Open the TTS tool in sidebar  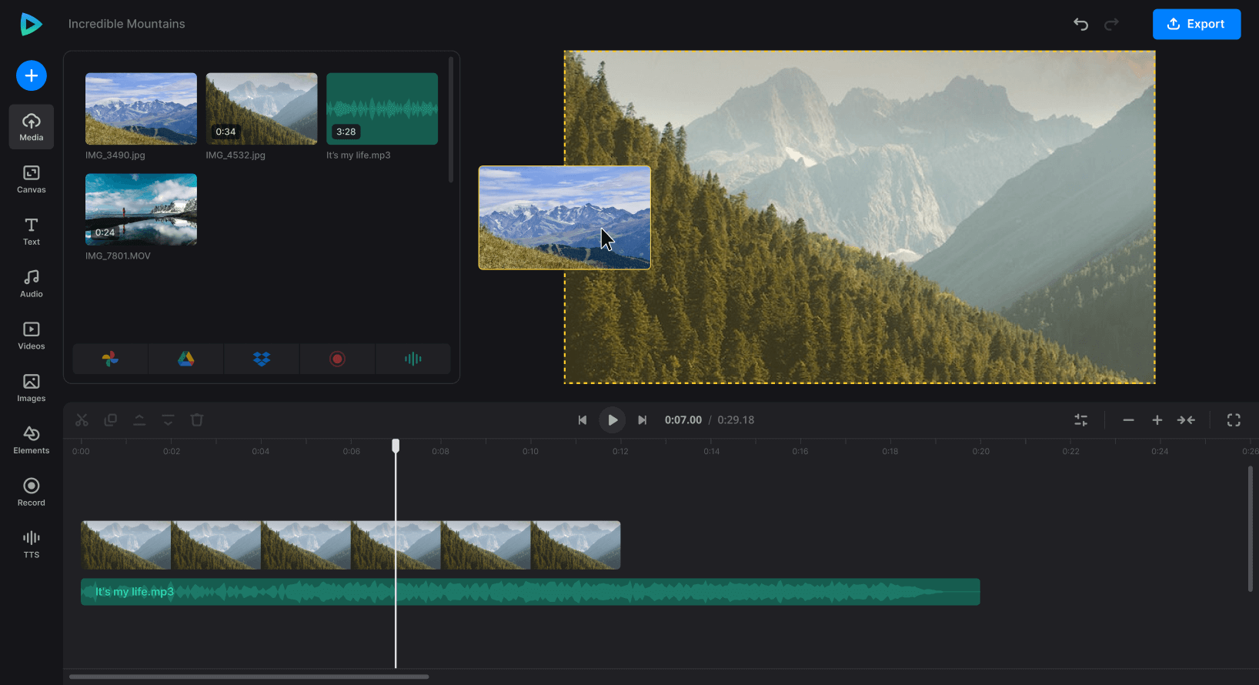tap(32, 543)
